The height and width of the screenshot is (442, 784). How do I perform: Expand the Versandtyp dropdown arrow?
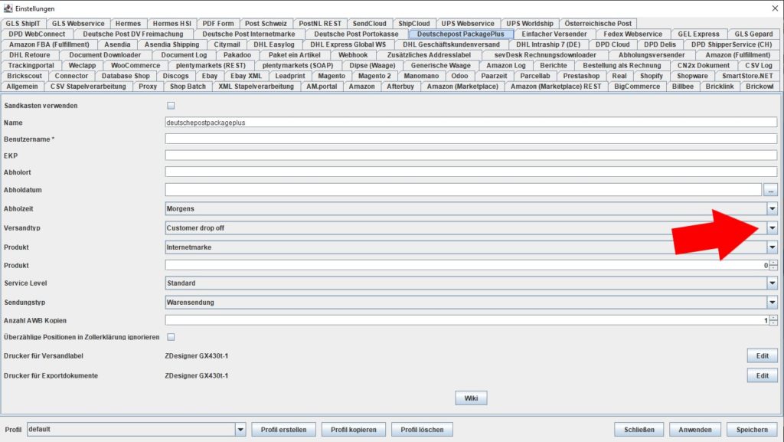pyautogui.click(x=772, y=228)
